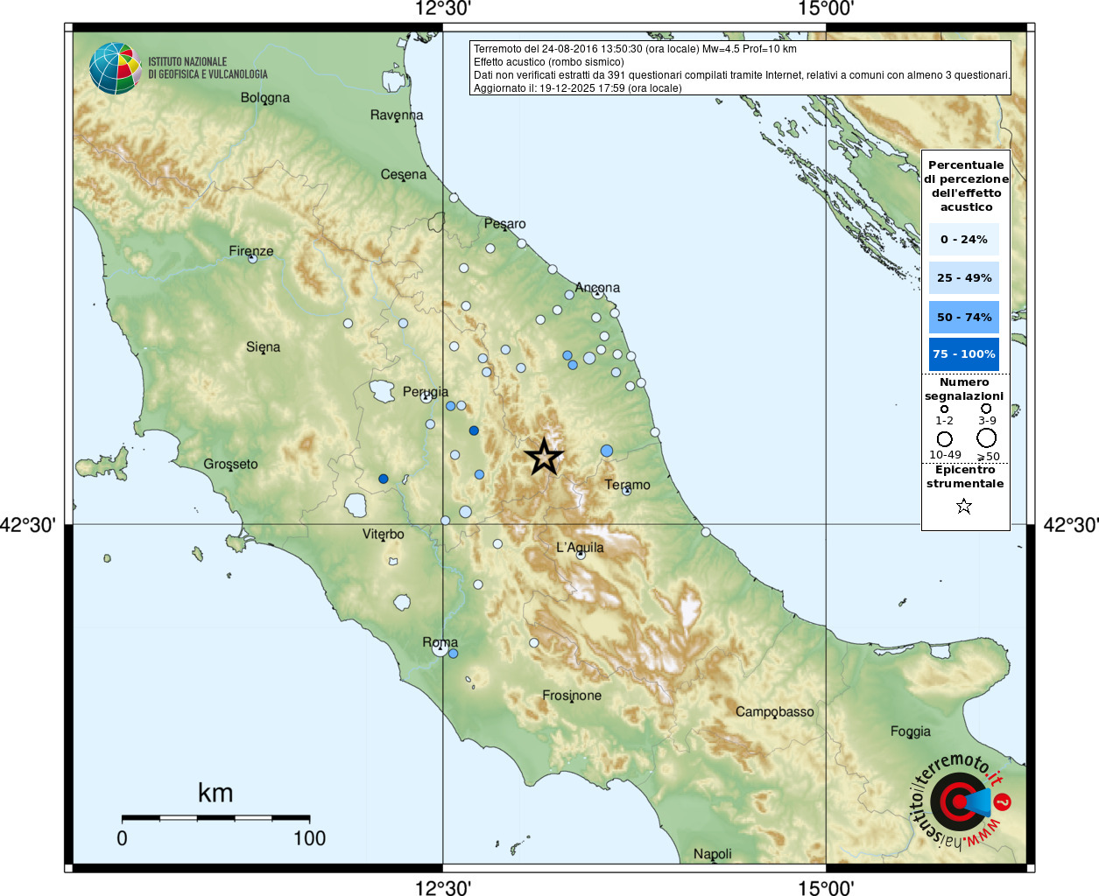Click the Bologna city label
This screenshot has height=896, width=1099.
(x=264, y=97)
